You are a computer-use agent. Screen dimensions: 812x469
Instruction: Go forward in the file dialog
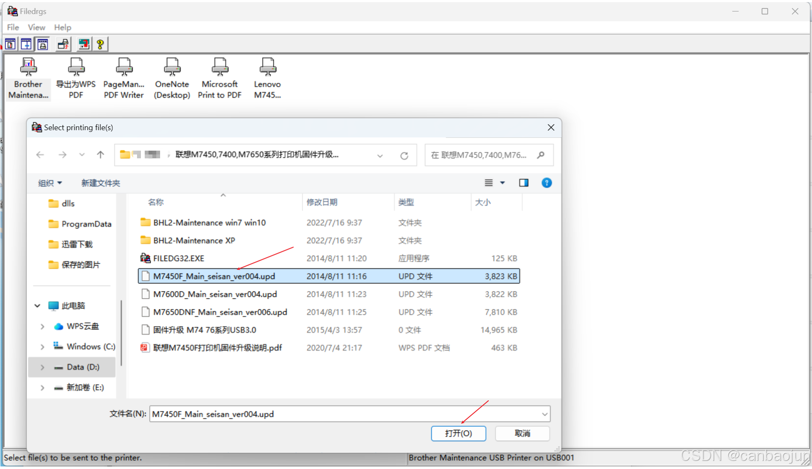click(62, 155)
